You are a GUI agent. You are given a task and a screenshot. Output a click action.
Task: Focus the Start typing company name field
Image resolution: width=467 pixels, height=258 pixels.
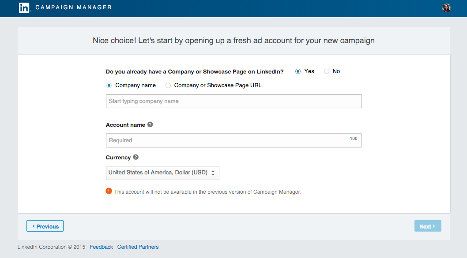(x=233, y=101)
